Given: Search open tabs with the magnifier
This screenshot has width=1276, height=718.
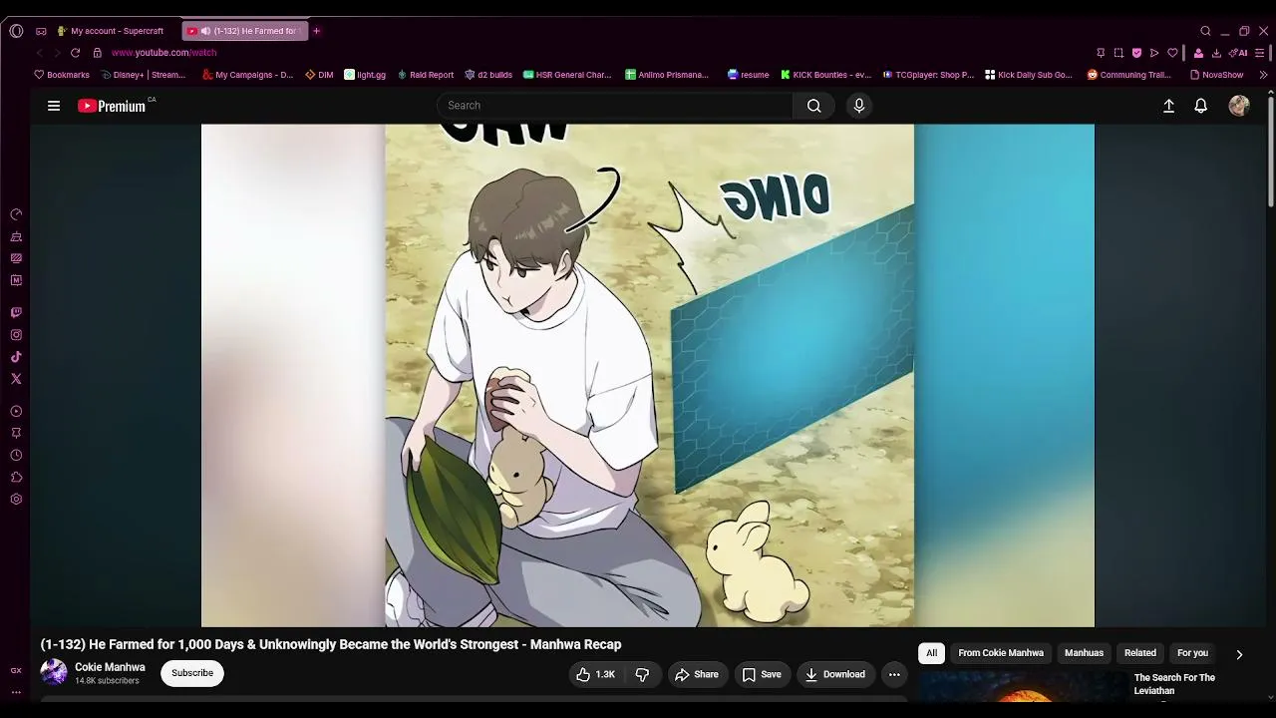Looking at the screenshot, I should click(x=1205, y=31).
